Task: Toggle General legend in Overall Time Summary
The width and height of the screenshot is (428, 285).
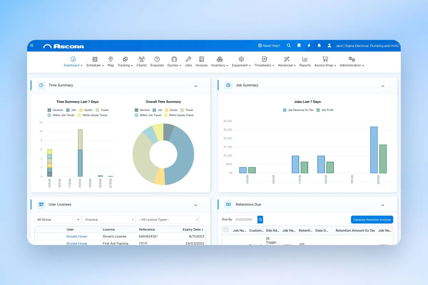Action: (142, 110)
